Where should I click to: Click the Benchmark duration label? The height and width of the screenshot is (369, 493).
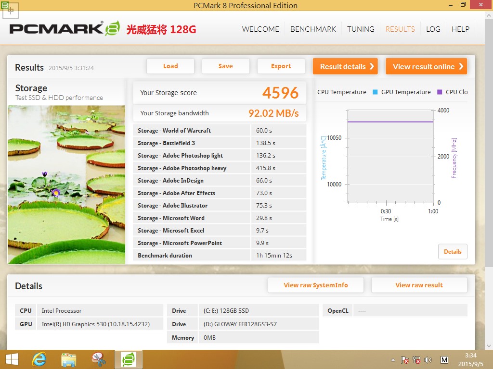click(165, 256)
